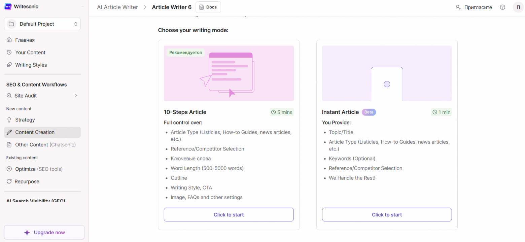Open the Пригласите invite option
The image size is (525, 242).
(x=474, y=7)
